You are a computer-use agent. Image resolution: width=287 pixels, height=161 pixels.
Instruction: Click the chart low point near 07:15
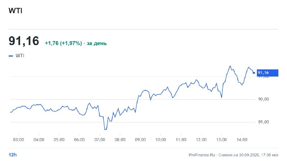105,129
